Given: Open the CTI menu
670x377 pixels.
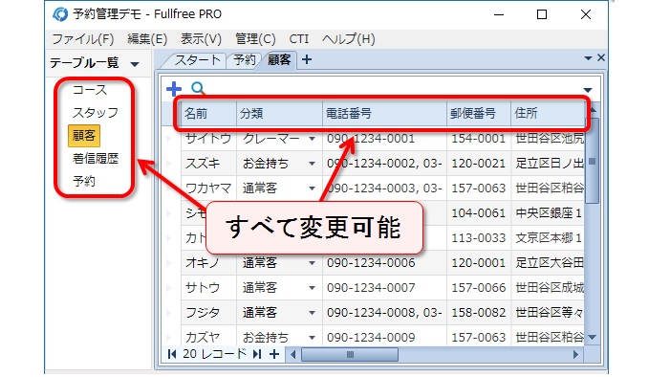Looking at the screenshot, I should (x=298, y=39).
